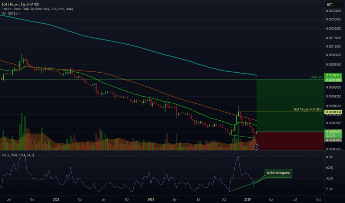This screenshot has height=203, width=345.
Task: Click the Bullish Divergence callout label
Action: [278, 173]
